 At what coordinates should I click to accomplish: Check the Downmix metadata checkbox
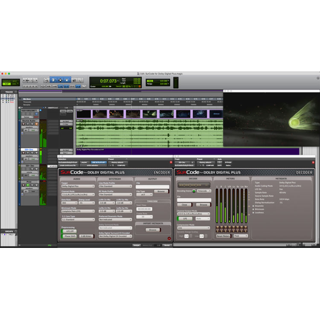point(253,206)
